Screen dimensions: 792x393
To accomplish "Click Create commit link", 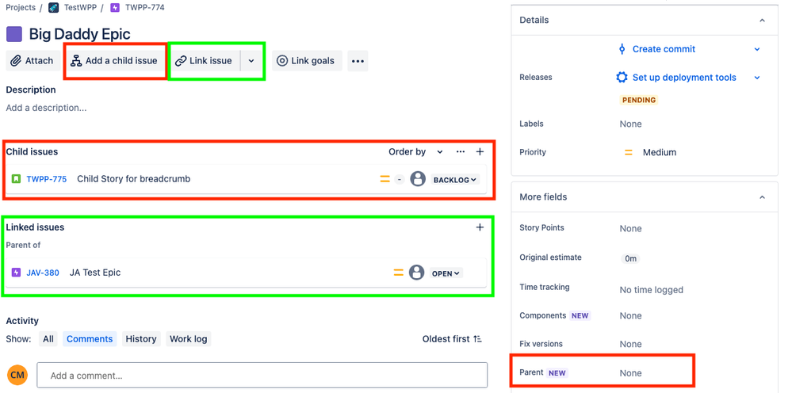I will coord(664,49).
